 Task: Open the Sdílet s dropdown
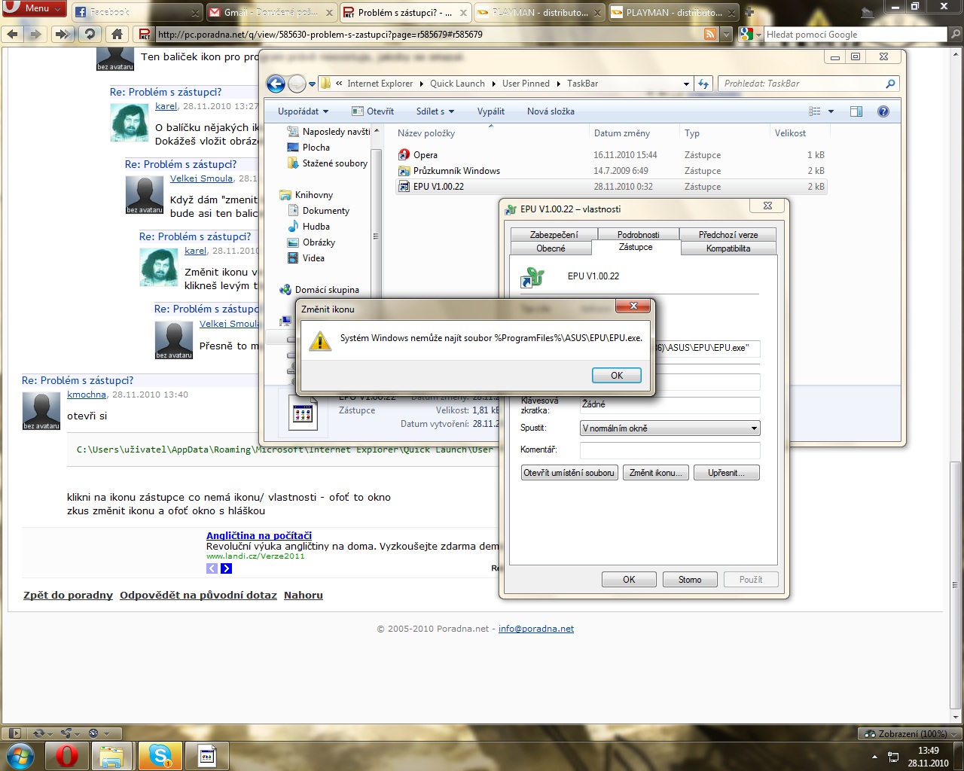coord(435,111)
